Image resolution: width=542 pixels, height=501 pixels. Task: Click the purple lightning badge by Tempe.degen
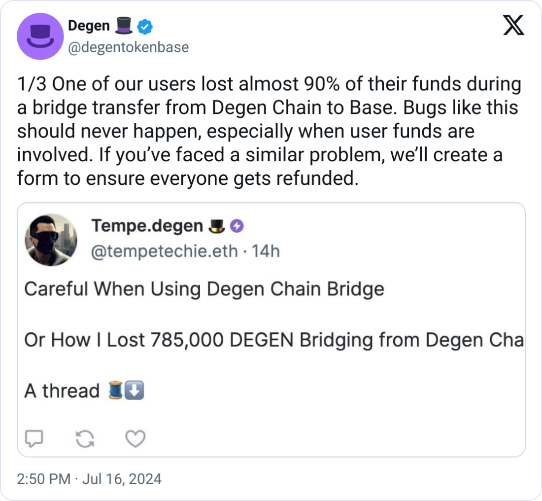click(237, 226)
